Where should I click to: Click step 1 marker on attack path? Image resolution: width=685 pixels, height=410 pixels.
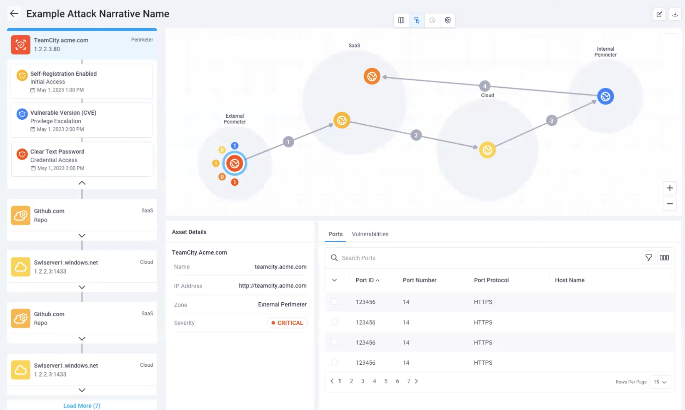288,142
